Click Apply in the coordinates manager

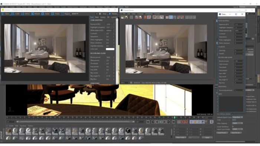(207, 137)
